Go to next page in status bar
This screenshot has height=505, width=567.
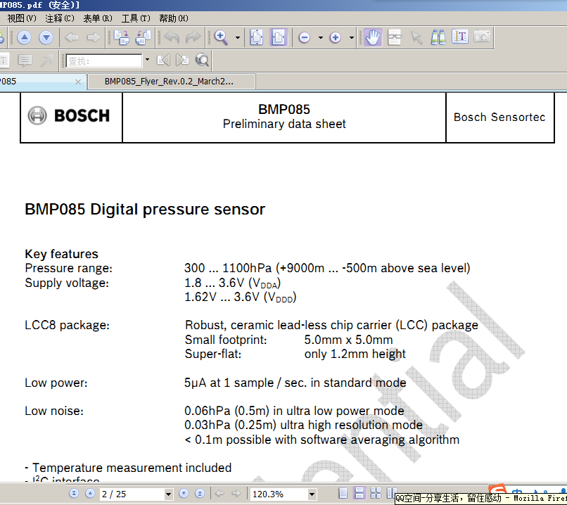coord(184,494)
